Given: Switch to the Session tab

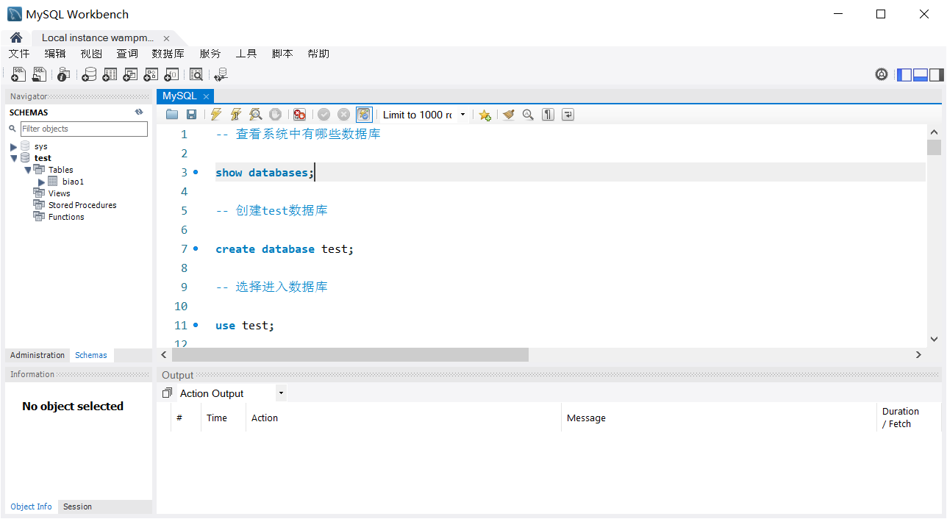Looking at the screenshot, I should (77, 507).
